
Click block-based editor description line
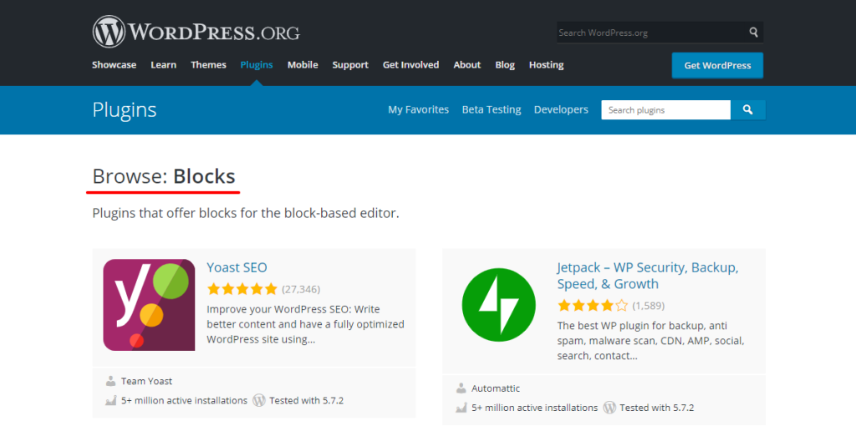pyautogui.click(x=246, y=213)
